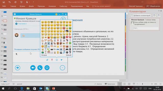Click the Общий доступ share button
The height and width of the screenshot is (91, 163).
tap(153, 6)
